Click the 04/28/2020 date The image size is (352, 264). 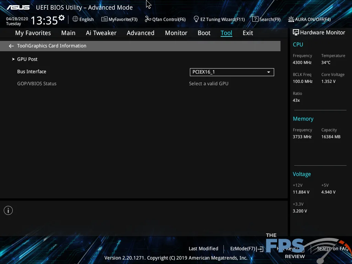17,19
